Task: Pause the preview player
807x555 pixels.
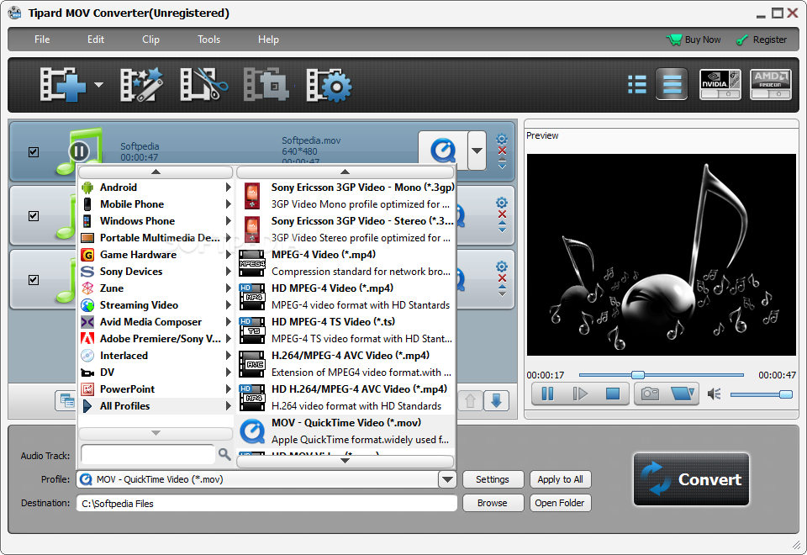Action: (x=548, y=394)
